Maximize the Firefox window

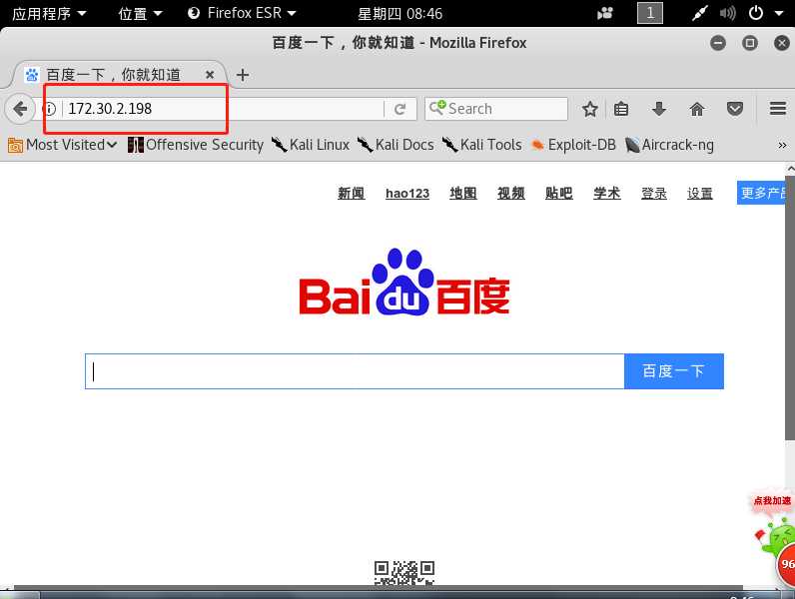(750, 43)
